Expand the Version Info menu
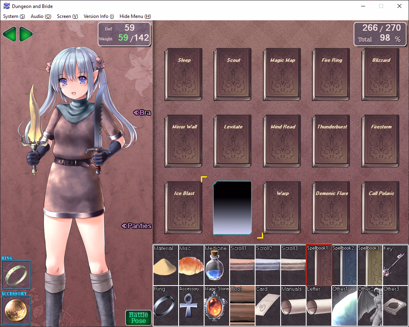409x327 pixels. 98,16
